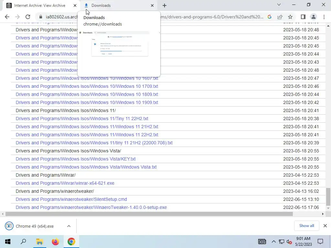Image resolution: width=331 pixels, height=248 pixels.
Task: Click the date 2022-06-15 17:06
Action: coord(301,207)
